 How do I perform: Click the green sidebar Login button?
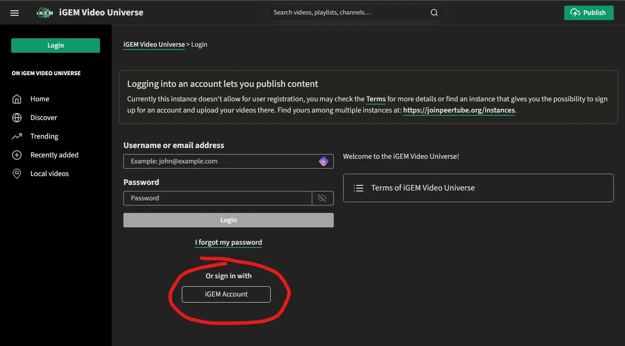56,45
